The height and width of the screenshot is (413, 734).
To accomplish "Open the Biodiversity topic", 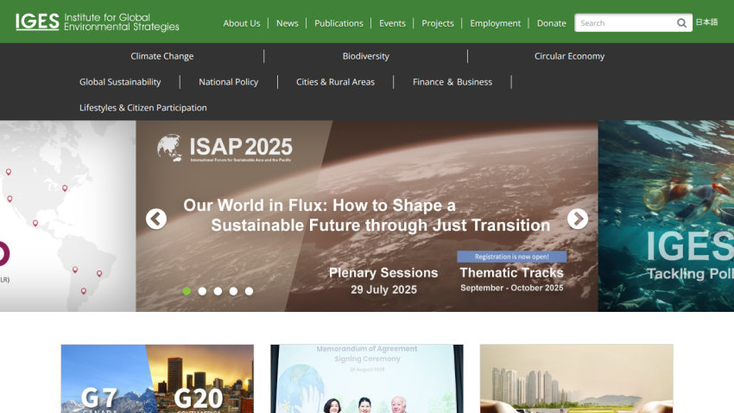I will tap(365, 56).
